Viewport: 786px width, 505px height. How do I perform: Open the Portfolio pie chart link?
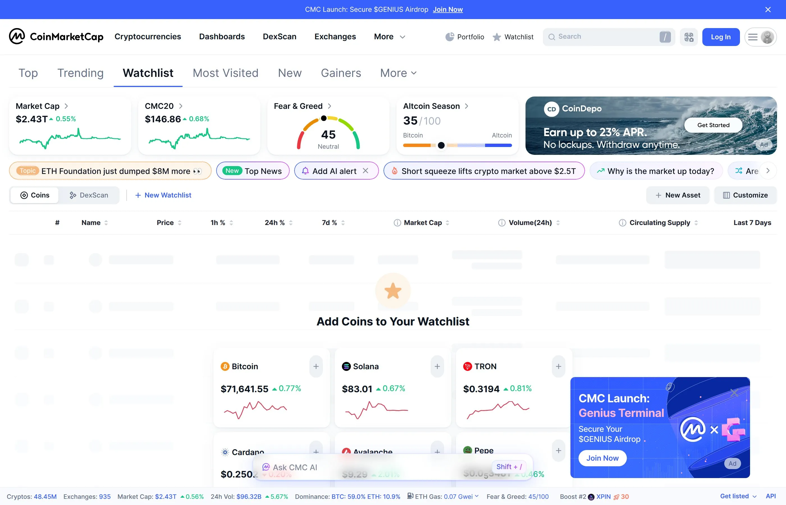tap(464, 37)
